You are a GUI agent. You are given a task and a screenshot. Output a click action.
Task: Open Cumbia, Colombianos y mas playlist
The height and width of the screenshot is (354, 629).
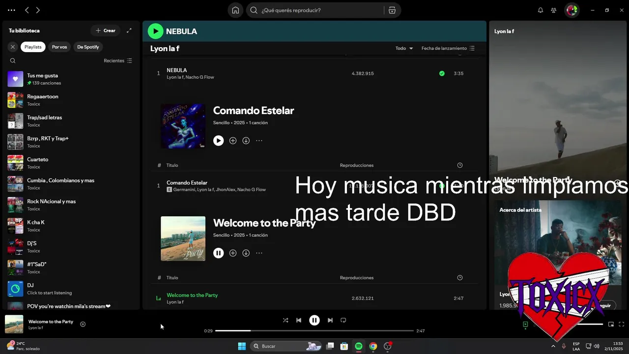click(71, 184)
